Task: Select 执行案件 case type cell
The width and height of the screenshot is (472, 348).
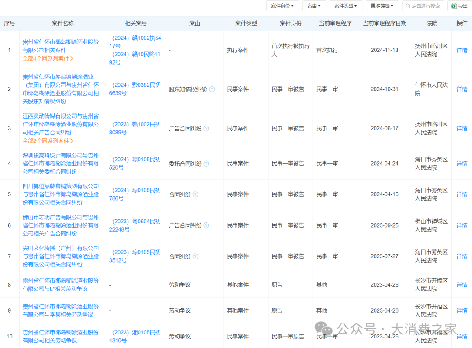Action: 238,50
